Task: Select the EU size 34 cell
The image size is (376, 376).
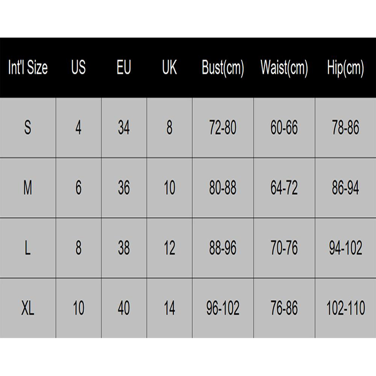Action: pyautogui.click(x=124, y=128)
